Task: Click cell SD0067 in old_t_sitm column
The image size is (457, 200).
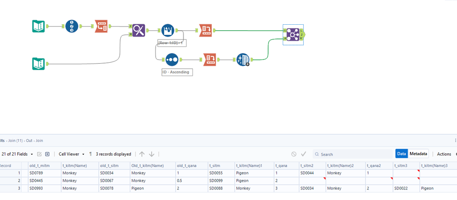Action: pos(114,180)
